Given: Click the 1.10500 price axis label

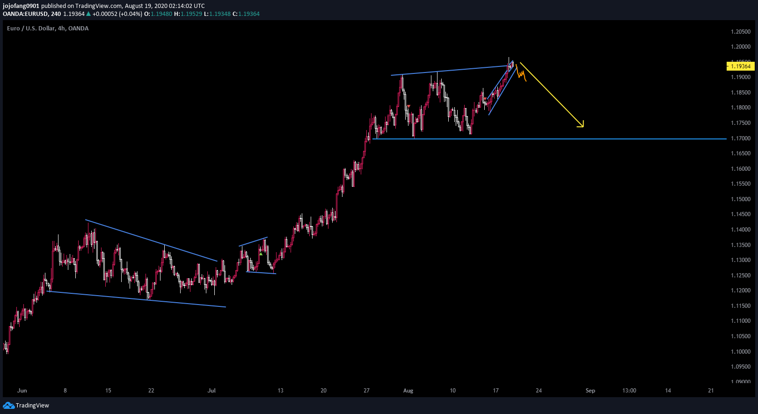Looking at the screenshot, I should [x=741, y=336].
